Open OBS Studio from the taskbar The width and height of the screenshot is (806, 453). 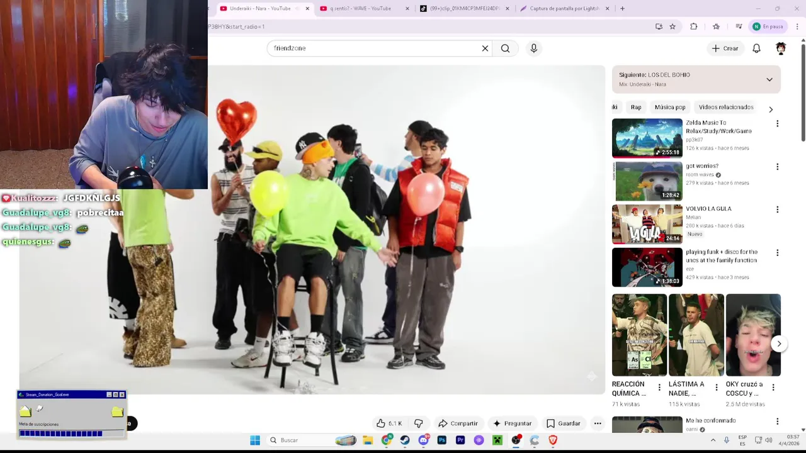516,440
